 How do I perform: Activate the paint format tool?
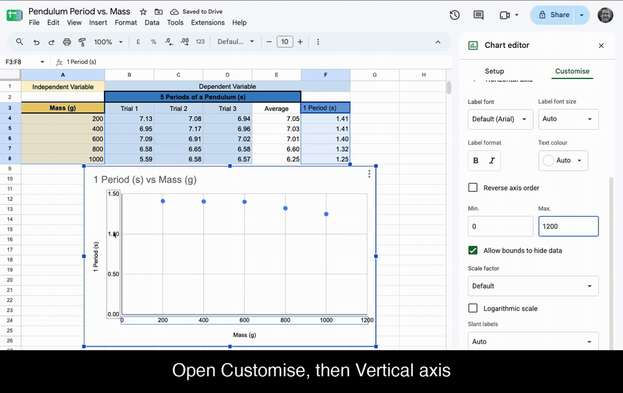(x=82, y=42)
